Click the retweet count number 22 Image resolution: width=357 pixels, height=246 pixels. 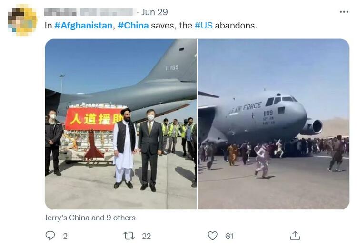pyautogui.click(x=147, y=236)
